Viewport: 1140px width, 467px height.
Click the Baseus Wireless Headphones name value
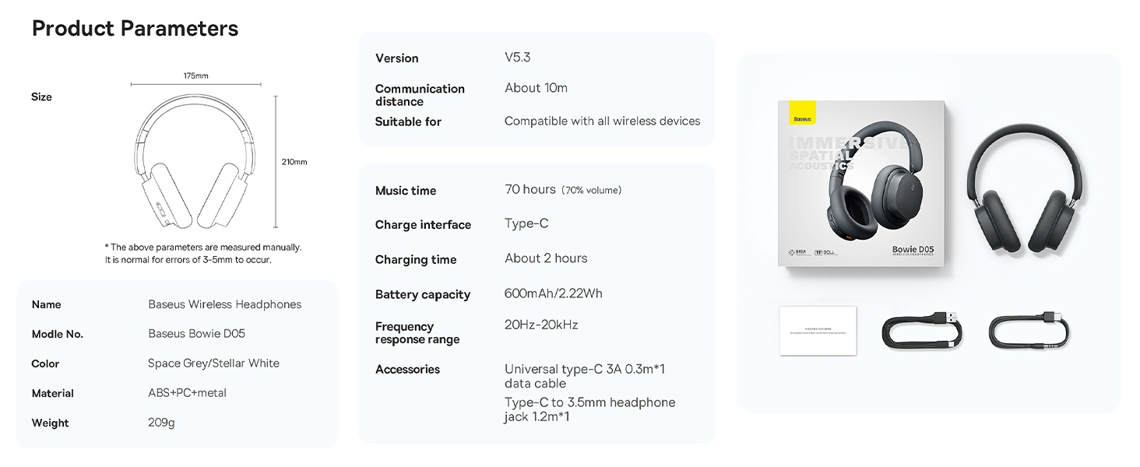pos(224,304)
